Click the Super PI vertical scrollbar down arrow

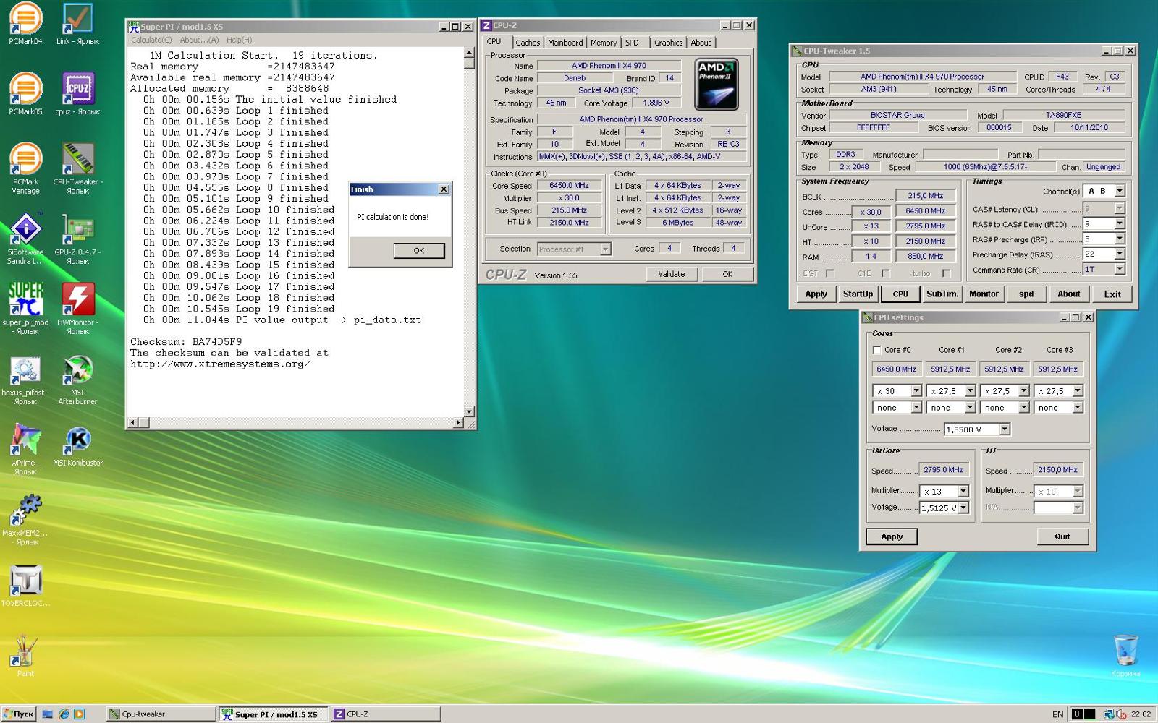coord(469,412)
